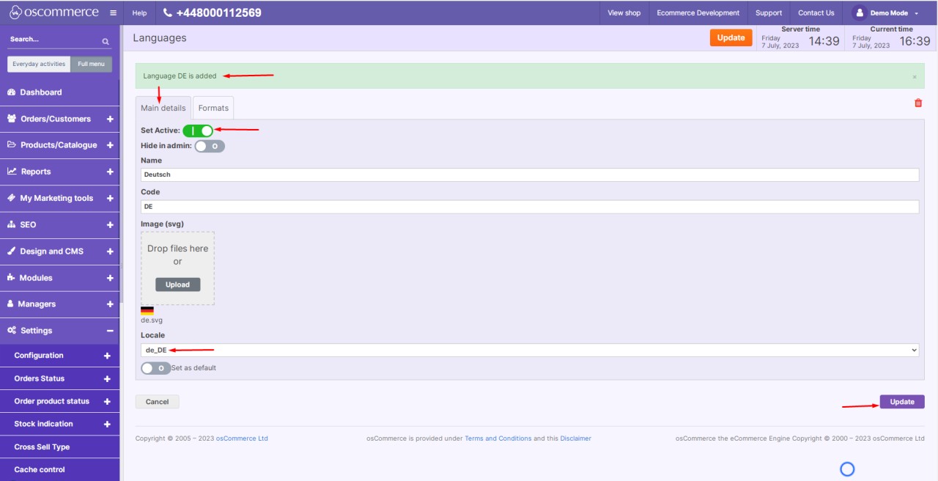Expand SEO with plus sign
Screen dimensions: 938x481
point(110,224)
